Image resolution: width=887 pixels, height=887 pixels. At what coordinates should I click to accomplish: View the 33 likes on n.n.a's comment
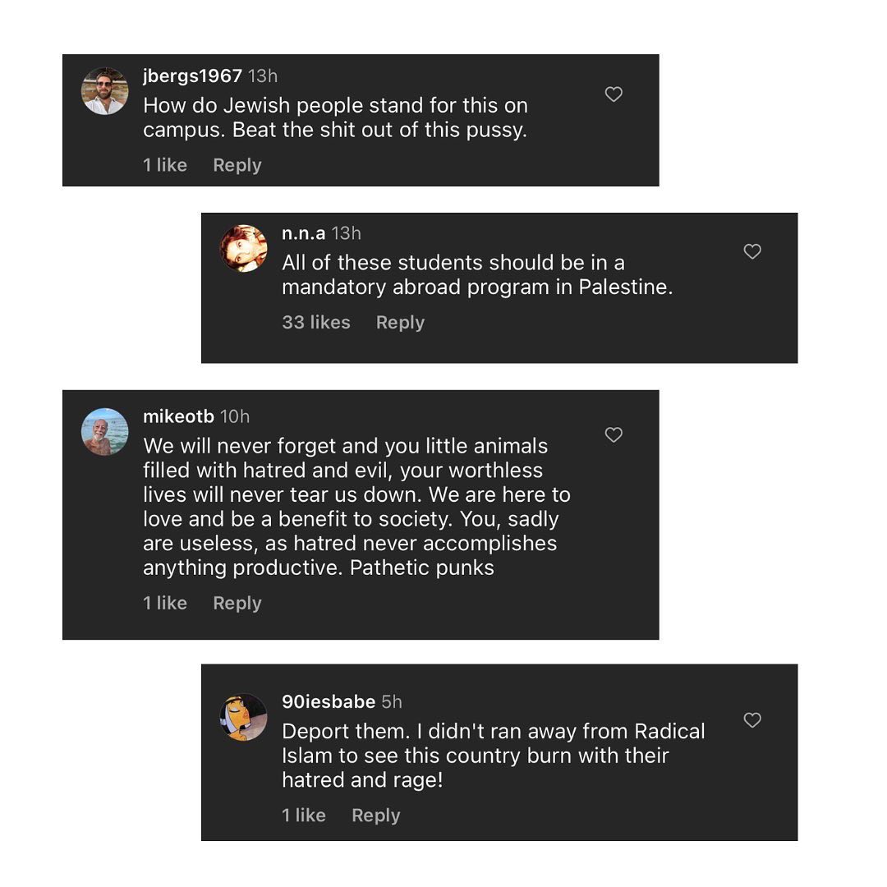(x=315, y=323)
